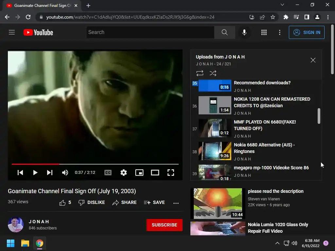Click the playlist panel scrollbar
The height and width of the screenshot is (251, 335).
(319, 116)
